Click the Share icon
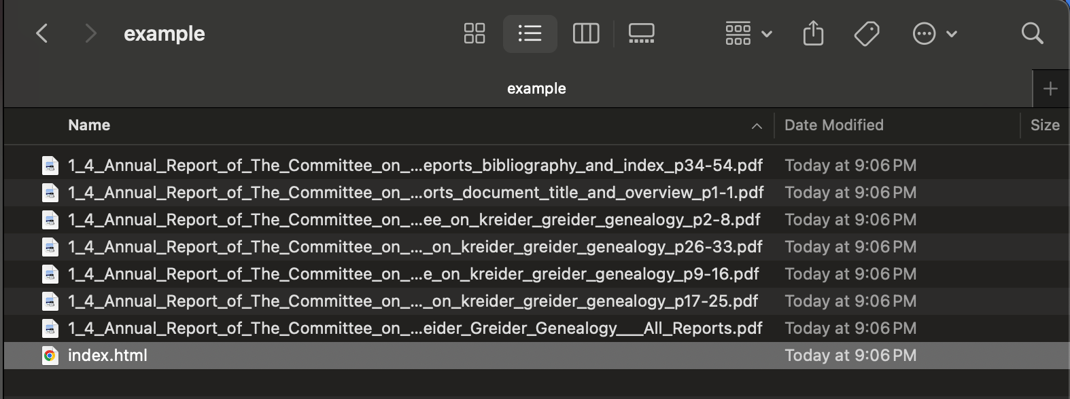Image resolution: width=1070 pixels, height=399 pixels. click(813, 33)
